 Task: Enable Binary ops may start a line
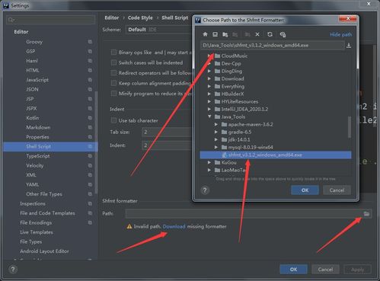click(x=113, y=53)
